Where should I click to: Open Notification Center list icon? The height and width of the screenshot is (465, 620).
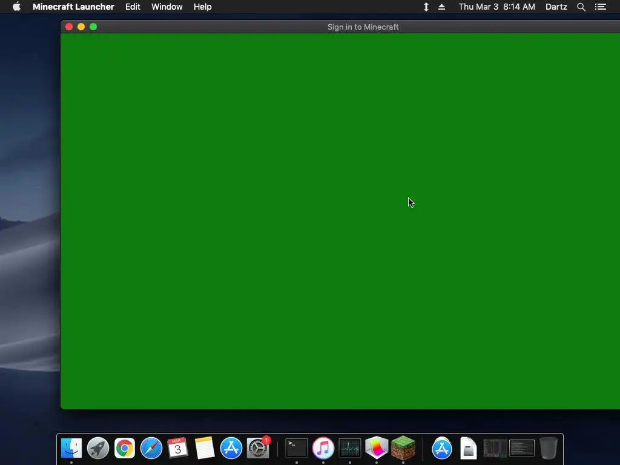point(601,7)
